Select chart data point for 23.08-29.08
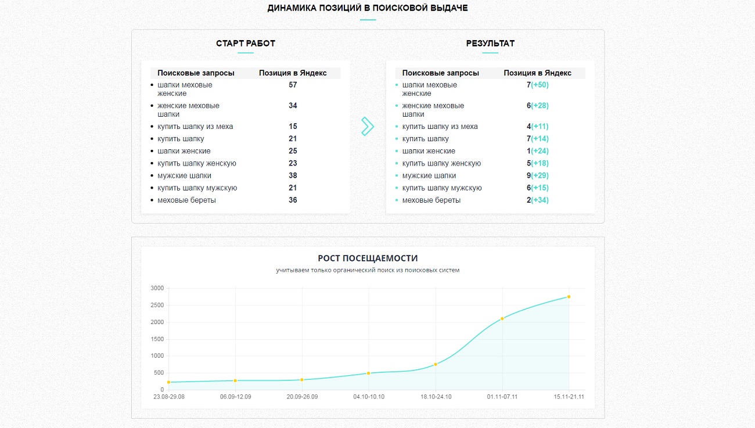The height and width of the screenshot is (428, 755). click(168, 382)
